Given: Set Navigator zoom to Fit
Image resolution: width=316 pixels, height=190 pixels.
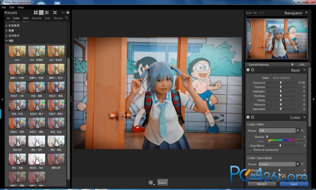Looking at the screenshot, I should pos(255,13).
